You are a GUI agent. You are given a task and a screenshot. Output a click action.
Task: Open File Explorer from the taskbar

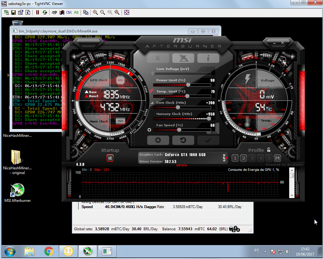pyautogui.click(x=29, y=252)
